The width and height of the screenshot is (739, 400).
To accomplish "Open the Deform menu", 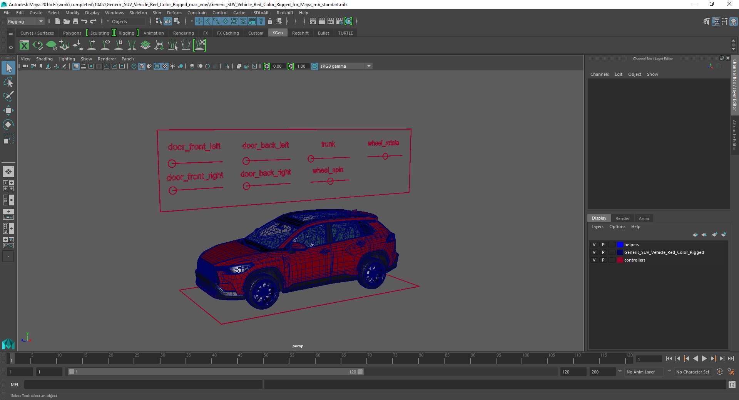I will coord(174,13).
